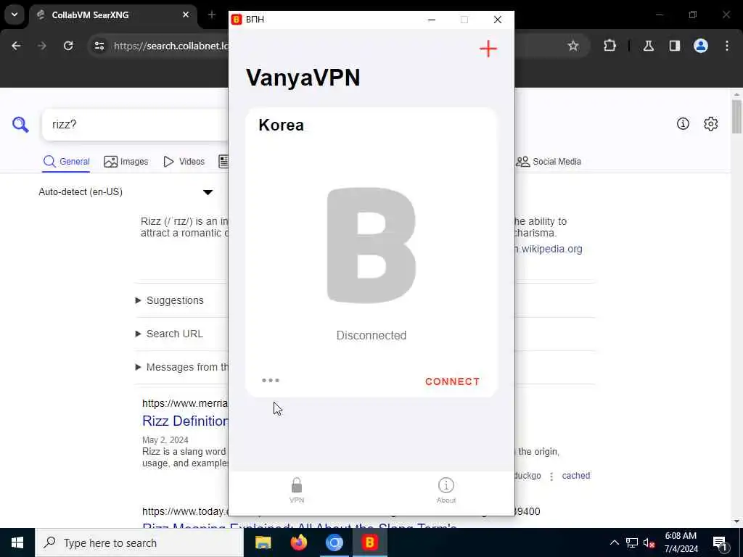Switch to Images search category
Viewport: 743px width, 557px height.
[126, 162]
